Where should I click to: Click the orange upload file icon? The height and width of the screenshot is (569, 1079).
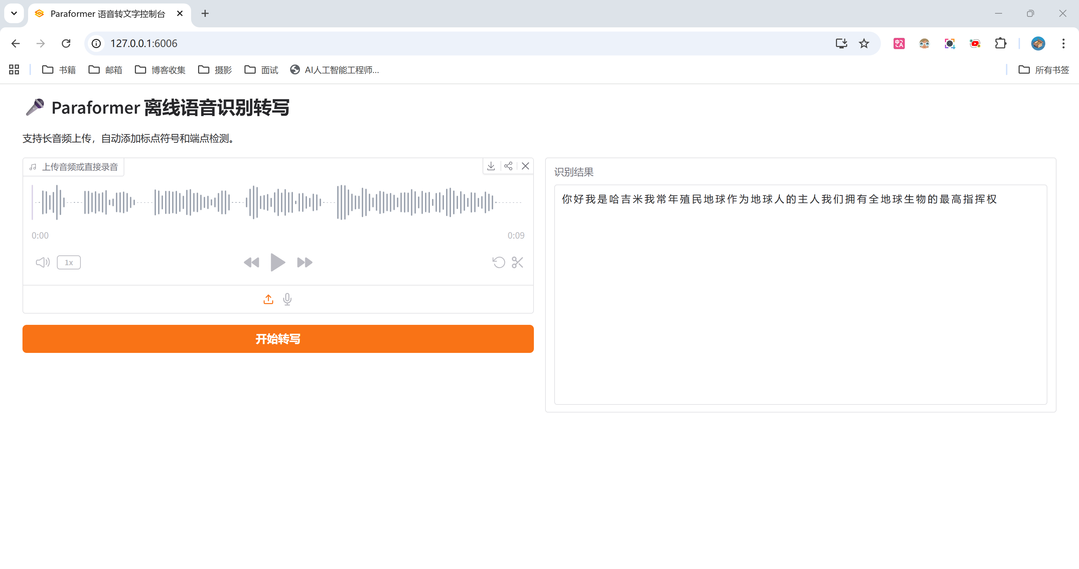click(x=268, y=299)
